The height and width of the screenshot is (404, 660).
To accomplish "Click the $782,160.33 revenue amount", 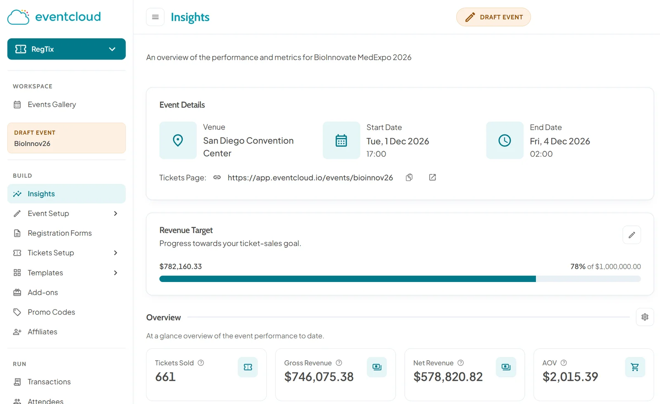I will 181,266.
